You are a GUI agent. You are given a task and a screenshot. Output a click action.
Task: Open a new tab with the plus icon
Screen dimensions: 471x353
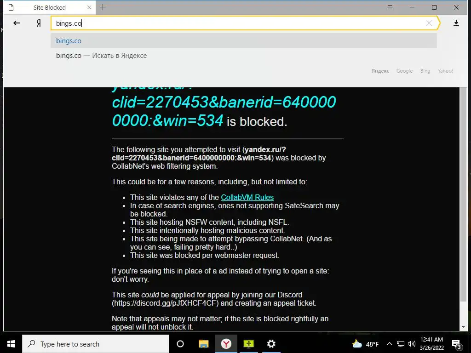103,7
